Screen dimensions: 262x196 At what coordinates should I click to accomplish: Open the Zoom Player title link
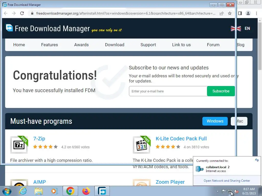tap(170, 182)
